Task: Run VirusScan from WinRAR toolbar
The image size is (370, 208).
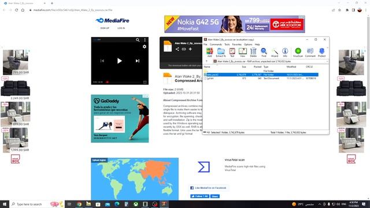Action: click(x=298, y=53)
